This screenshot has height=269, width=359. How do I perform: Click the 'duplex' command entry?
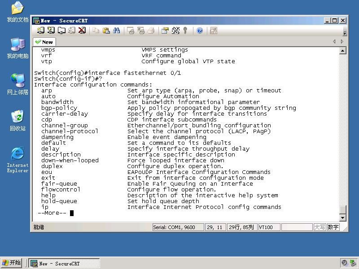(x=52, y=166)
